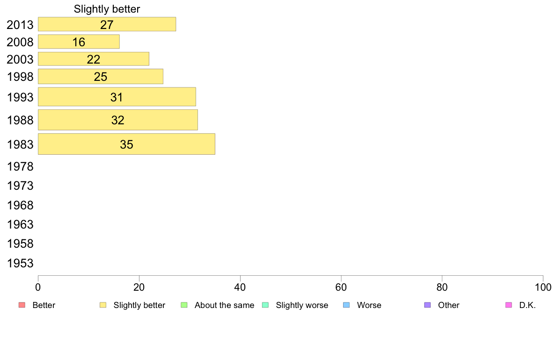Screen dimensions: 556x344
Task: Toggle the pink D.K. legend swatch
Action: point(509,305)
